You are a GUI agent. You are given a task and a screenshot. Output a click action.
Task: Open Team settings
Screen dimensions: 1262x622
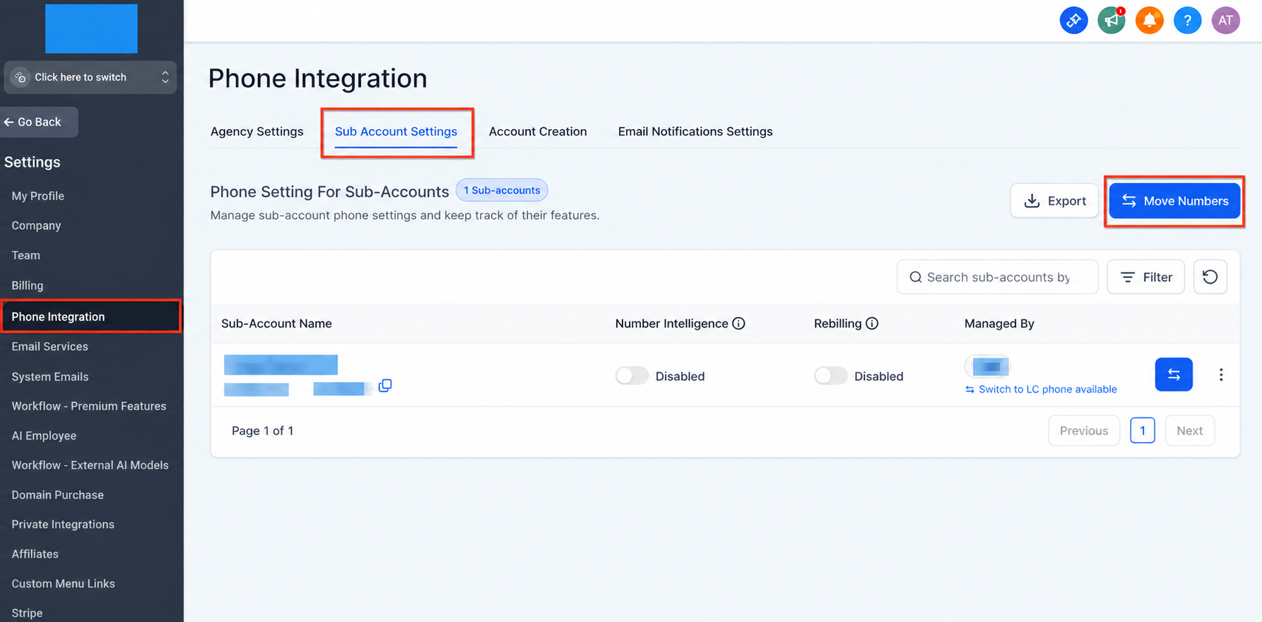point(25,255)
